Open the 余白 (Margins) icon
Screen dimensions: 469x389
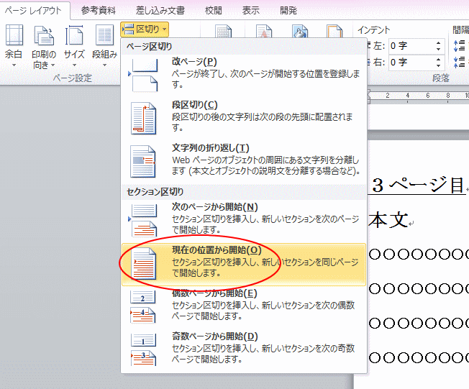(x=14, y=35)
